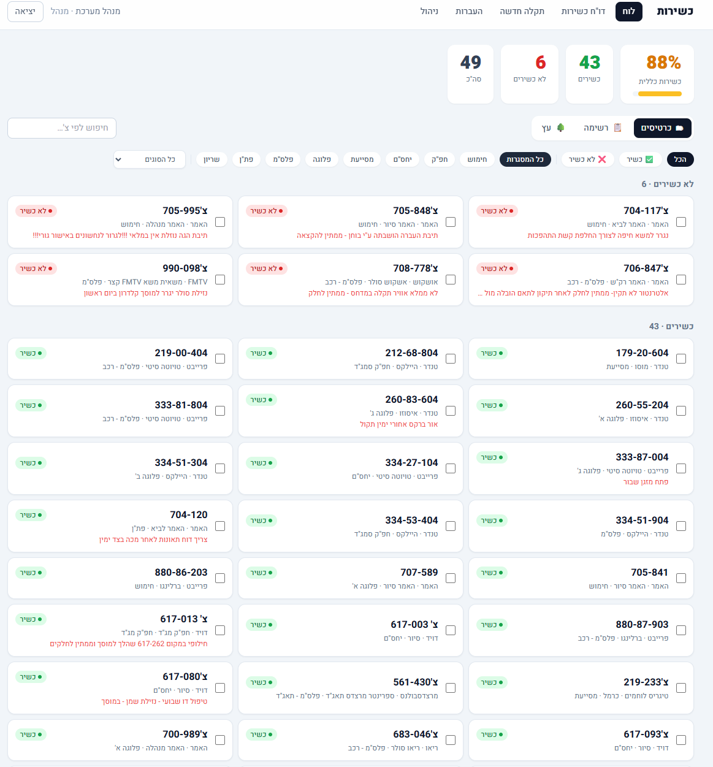Viewport: 713px width, 767px height.
Task: Filter by the מסייעת chip
Action: pyautogui.click(x=362, y=159)
